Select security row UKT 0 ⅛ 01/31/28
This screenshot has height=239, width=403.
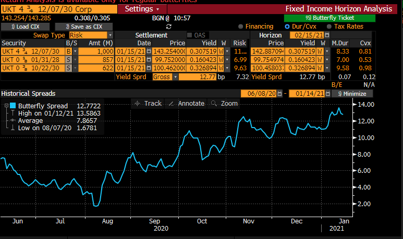pyautogui.click(x=33, y=60)
